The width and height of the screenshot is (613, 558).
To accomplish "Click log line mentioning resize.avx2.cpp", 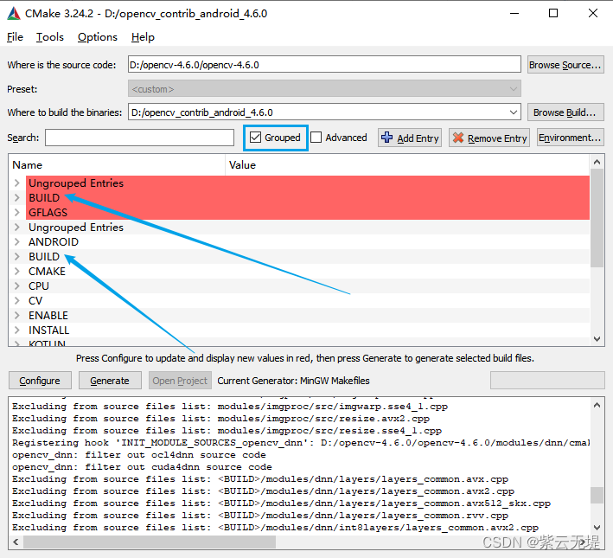I will [220, 419].
